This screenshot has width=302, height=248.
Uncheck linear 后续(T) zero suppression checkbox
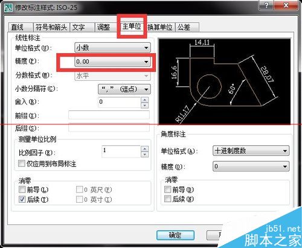point(22,199)
